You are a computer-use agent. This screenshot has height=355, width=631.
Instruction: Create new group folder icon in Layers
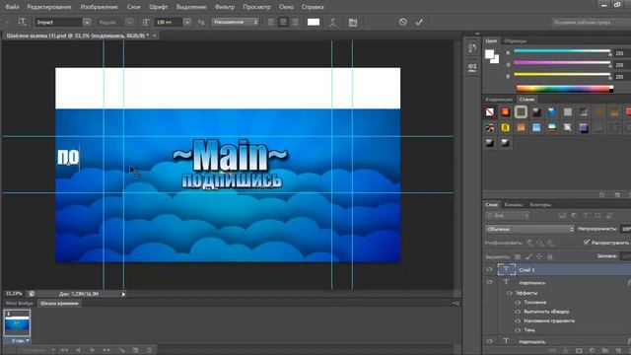604,351
